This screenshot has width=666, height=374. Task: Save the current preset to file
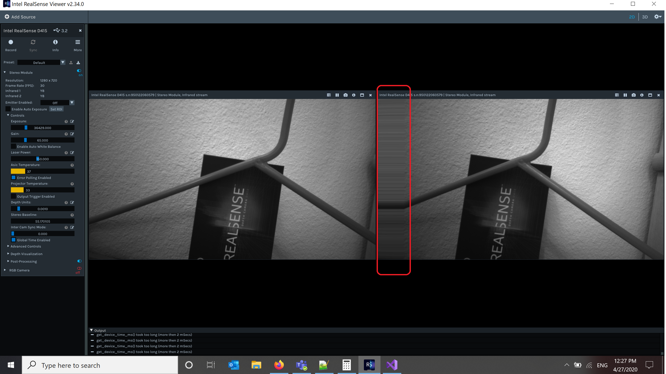[78, 62]
